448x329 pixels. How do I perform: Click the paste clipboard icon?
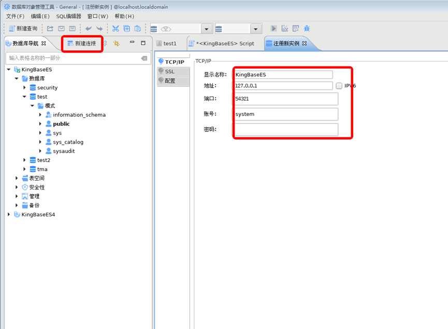click(x=138, y=29)
